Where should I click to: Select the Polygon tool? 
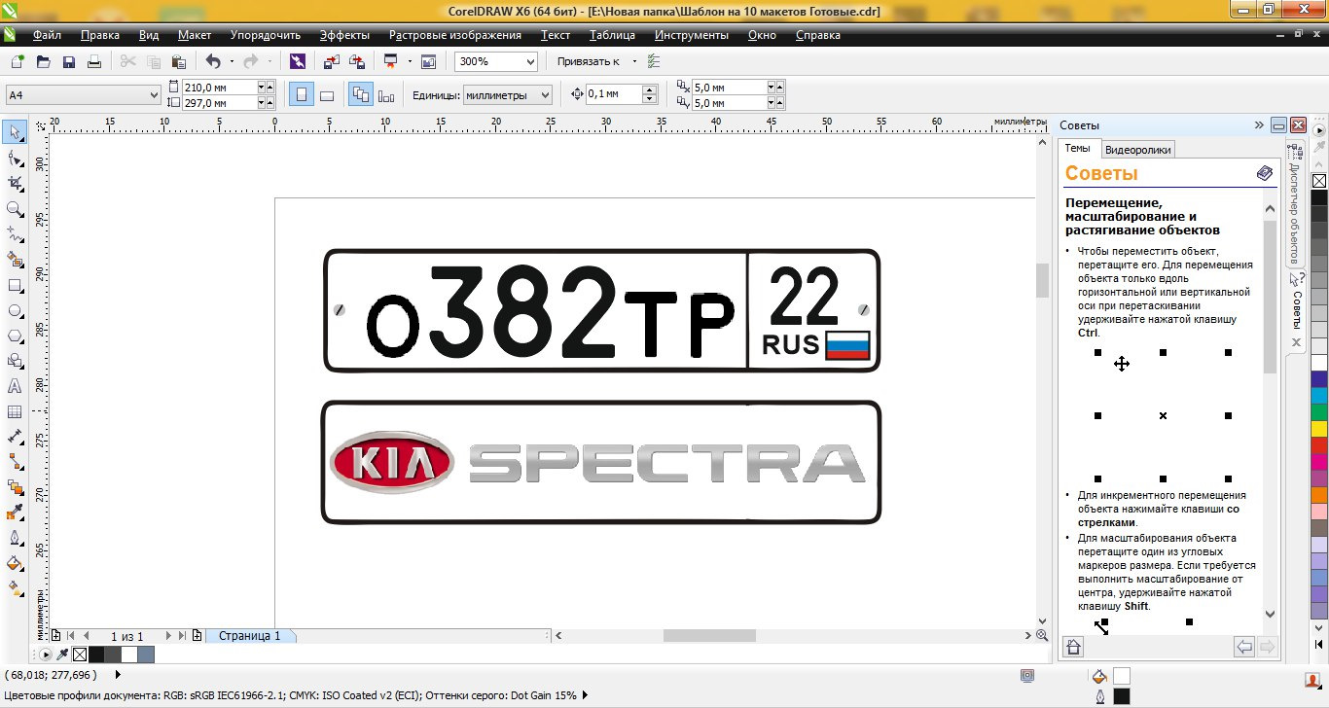15,336
